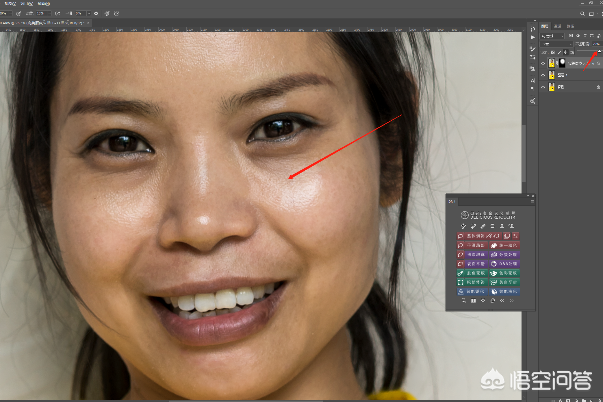The image size is (603, 402).
Task: Hide the 完美磨皮 layer eye
Action: (x=543, y=63)
